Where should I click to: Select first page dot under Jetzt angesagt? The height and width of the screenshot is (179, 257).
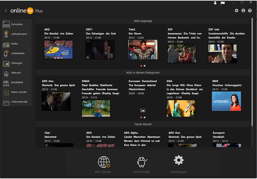pyautogui.click(x=141, y=66)
